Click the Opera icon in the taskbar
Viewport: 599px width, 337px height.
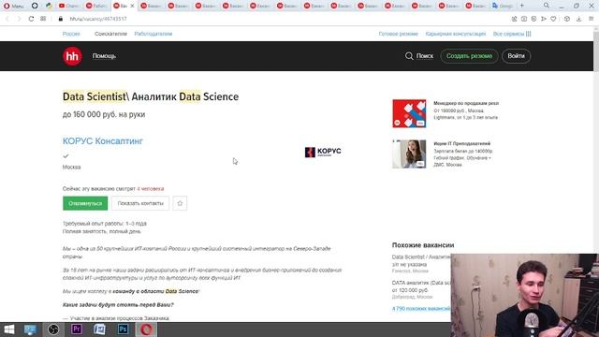(146, 330)
